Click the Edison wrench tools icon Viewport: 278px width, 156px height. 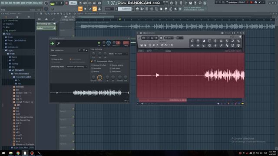[153, 45]
